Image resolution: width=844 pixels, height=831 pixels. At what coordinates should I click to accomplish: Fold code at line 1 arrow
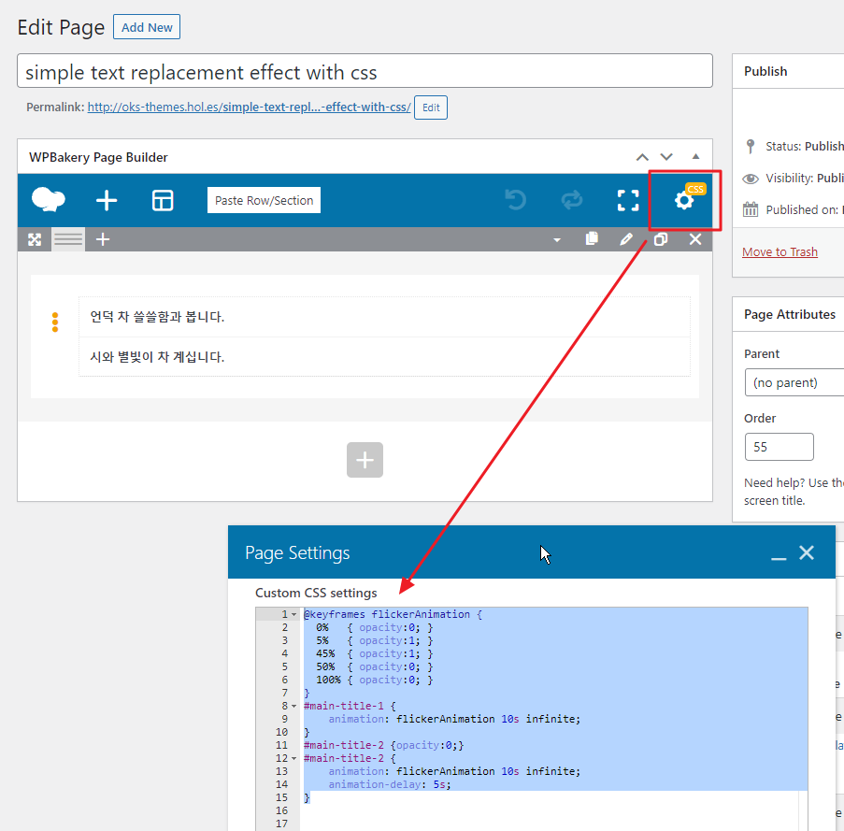click(293, 615)
